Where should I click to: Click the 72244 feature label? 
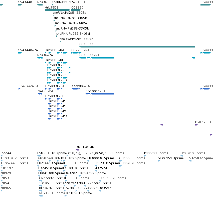pyautogui.click(x=6, y=153)
